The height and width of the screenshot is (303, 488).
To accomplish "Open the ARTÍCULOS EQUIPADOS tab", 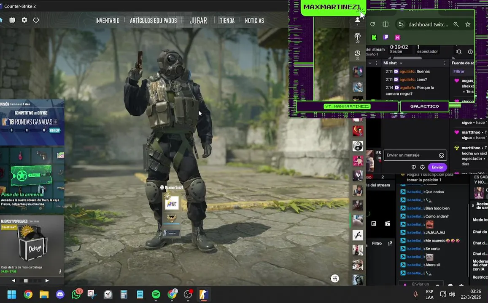I will click(154, 21).
